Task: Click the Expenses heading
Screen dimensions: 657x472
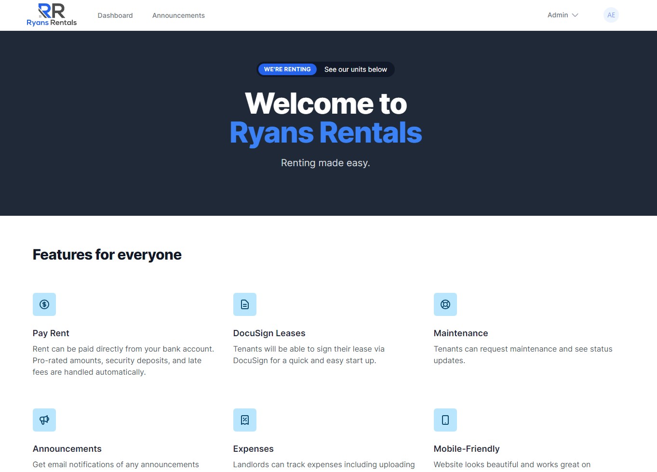Action: pos(254,449)
